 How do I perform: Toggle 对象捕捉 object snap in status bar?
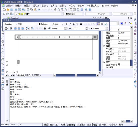(x=71, y=124)
